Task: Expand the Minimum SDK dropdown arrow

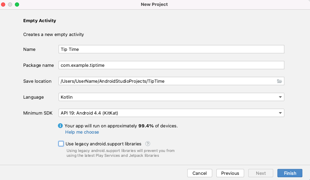Action: pyautogui.click(x=280, y=113)
